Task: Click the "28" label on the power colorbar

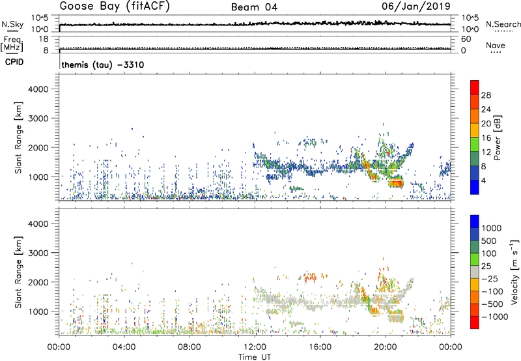Action: tap(486, 95)
